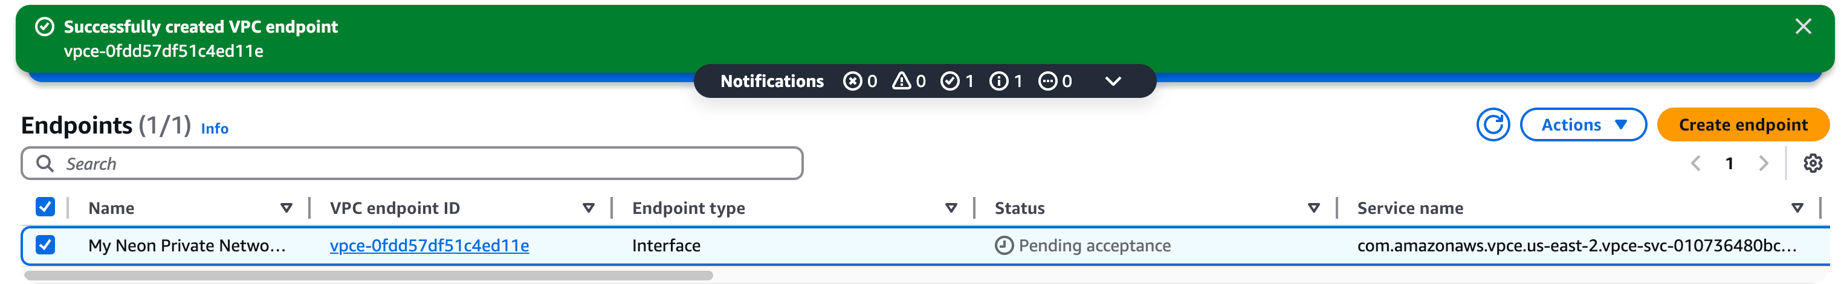Click the error notifications count icon

tap(852, 82)
